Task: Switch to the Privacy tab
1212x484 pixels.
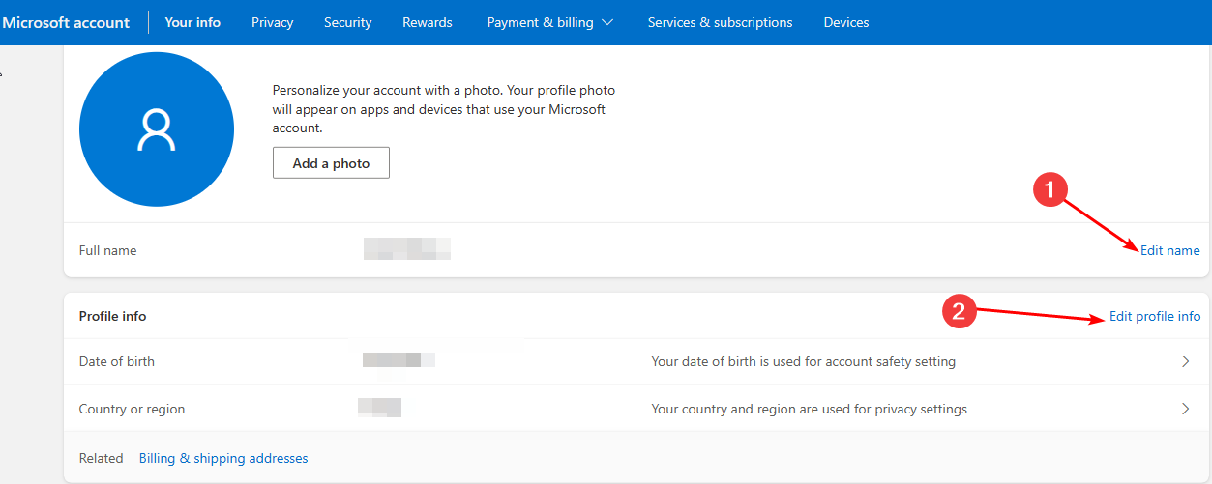Action: (272, 22)
